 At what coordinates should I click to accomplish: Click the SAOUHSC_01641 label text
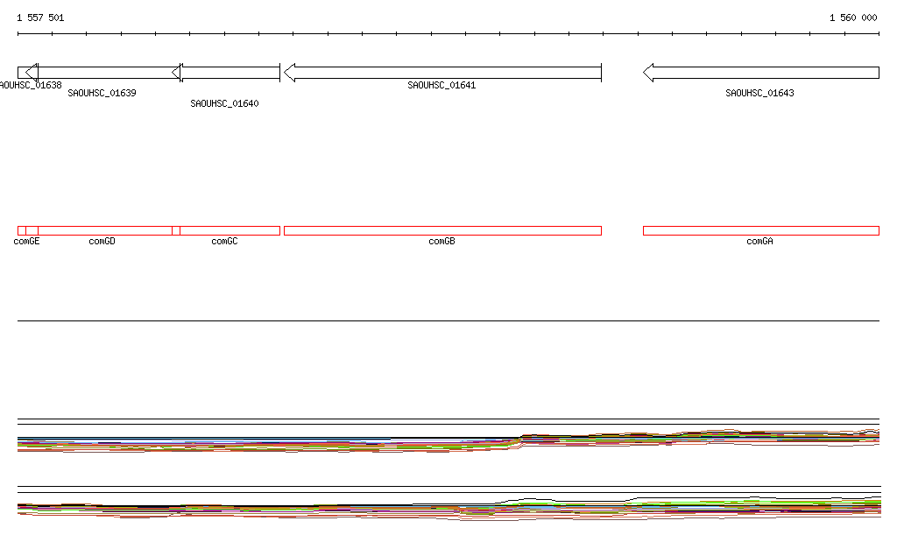coord(441,85)
